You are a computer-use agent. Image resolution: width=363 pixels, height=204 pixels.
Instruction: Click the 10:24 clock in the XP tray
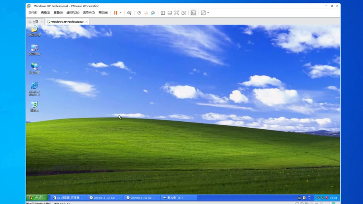pyautogui.click(x=334, y=198)
